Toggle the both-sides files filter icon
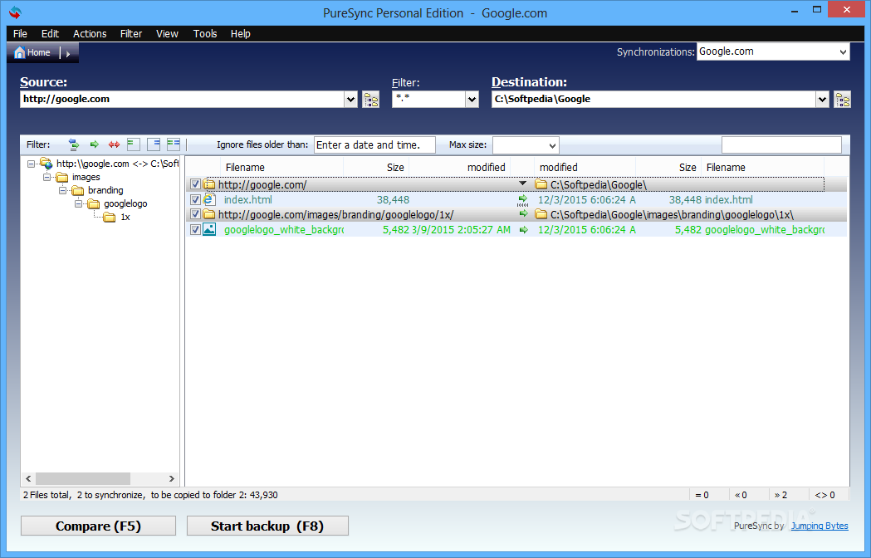This screenshot has height=558, width=871. (174, 144)
